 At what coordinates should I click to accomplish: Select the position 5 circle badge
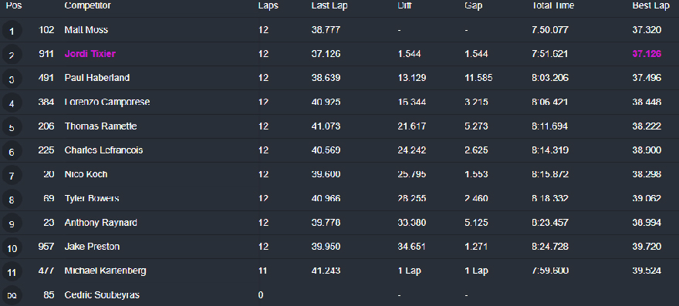[x=12, y=127]
